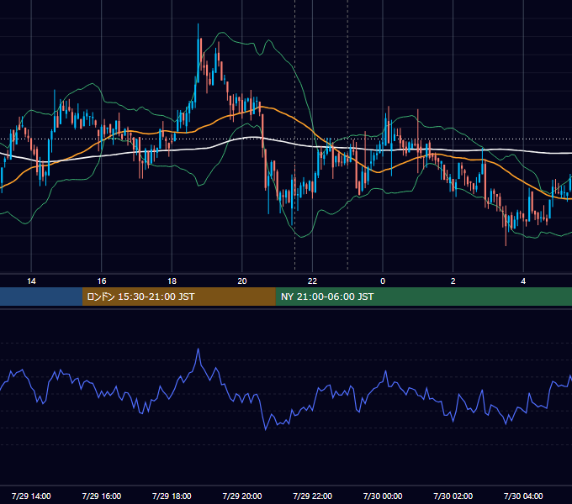The height and width of the screenshot is (504, 572).
Task: Click the 7/30 04:00 time label
Action: point(523,496)
